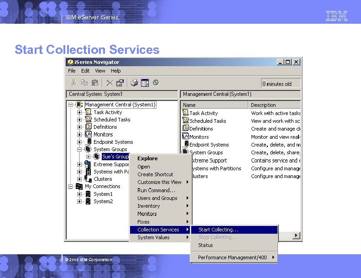Viewport: 361px width, 278px height.
Task: Click the Sue's Group icon in tree
Action: (x=96, y=157)
